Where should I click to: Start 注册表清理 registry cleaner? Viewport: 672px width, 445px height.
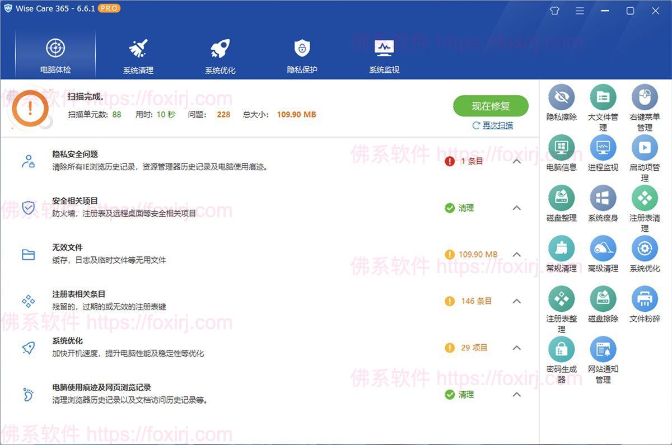(645, 199)
